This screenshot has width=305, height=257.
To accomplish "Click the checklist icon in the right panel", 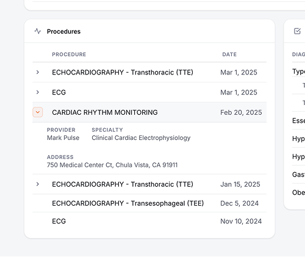I will click(297, 31).
